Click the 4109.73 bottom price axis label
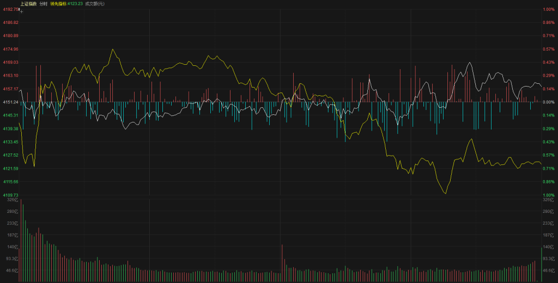This screenshot has height=283, width=558. click(x=10, y=195)
